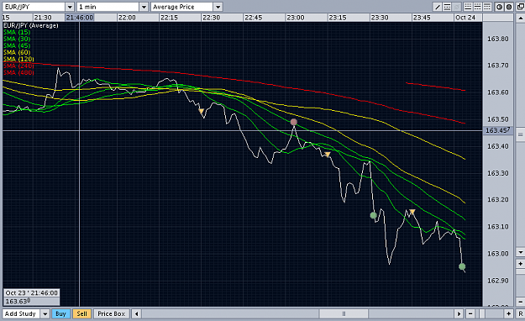Click the Oct 23 ' 21:46:00 info box
525x321 pixels.
[x=31, y=293]
